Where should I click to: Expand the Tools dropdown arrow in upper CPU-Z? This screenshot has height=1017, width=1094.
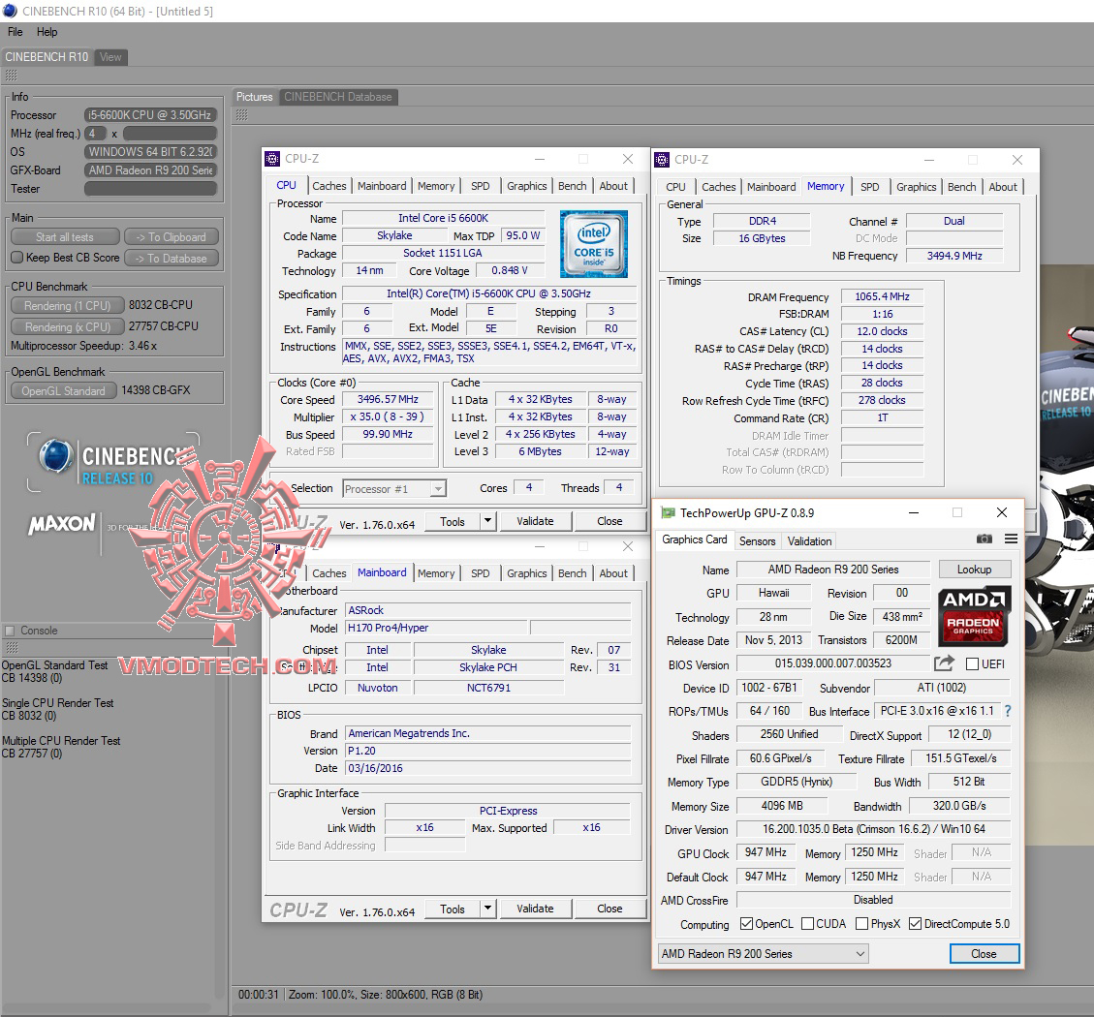(x=487, y=520)
